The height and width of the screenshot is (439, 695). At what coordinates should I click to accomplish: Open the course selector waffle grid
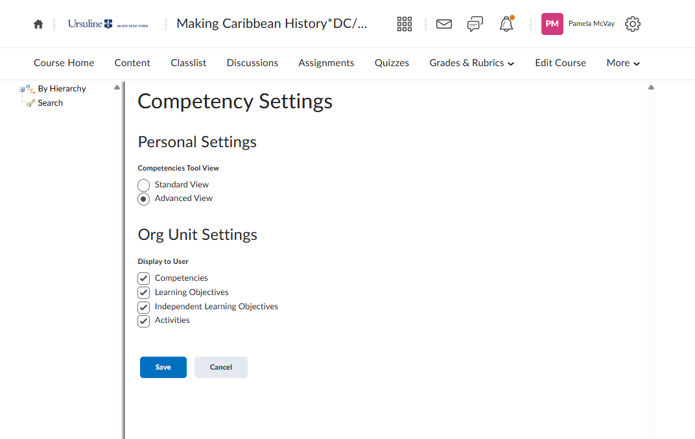pyautogui.click(x=405, y=24)
